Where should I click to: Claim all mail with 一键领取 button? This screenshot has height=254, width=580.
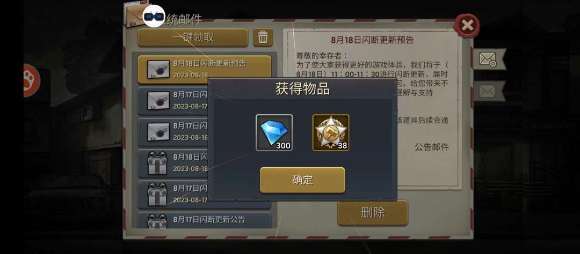(x=193, y=38)
